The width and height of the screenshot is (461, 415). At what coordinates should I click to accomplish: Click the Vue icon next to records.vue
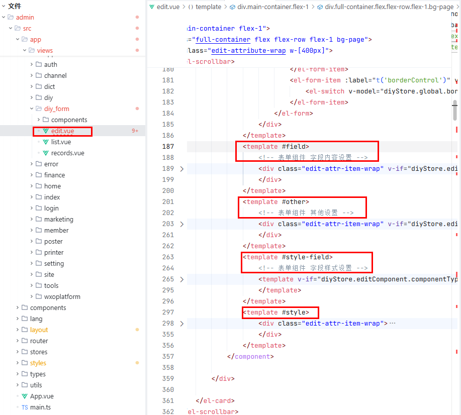46,153
